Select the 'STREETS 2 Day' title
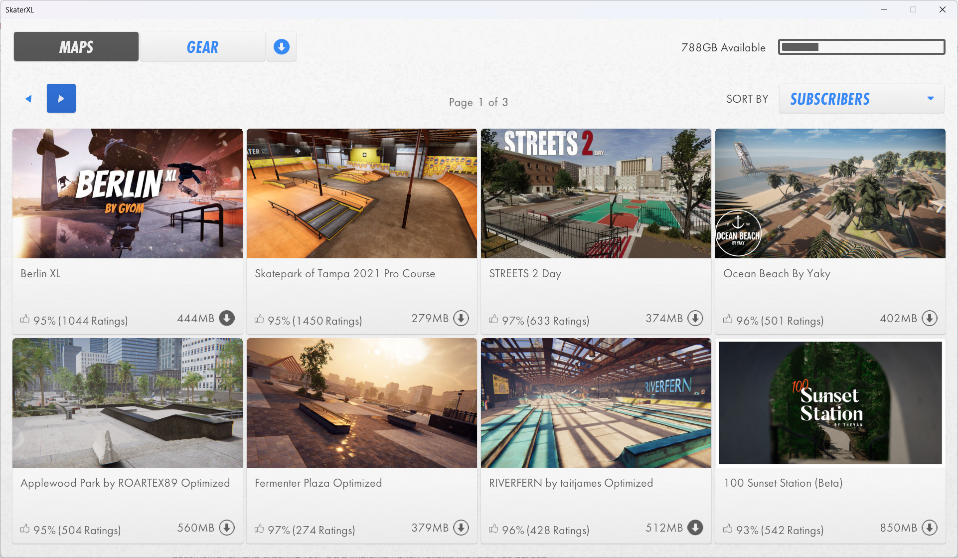The image size is (958, 558). [525, 274]
